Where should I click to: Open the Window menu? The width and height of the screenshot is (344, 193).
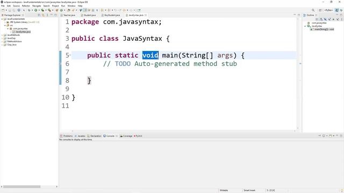tap(71, 6)
